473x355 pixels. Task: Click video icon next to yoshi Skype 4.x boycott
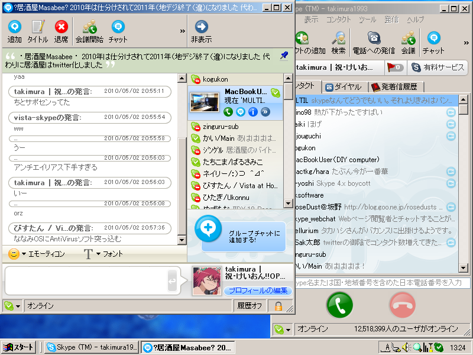[451, 183]
